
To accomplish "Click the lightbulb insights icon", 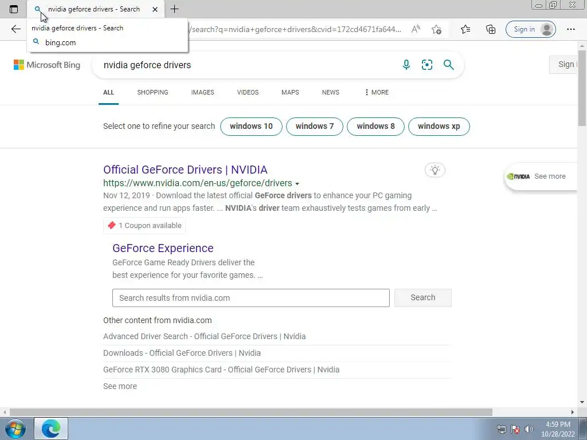I will [x=435, y=170].
